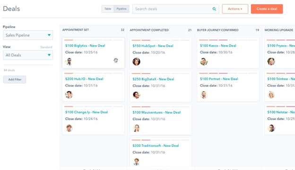This screenshot has height=170, width=295.
Task: Click the Biglytics close date 10/25/16
Action: 90,52
